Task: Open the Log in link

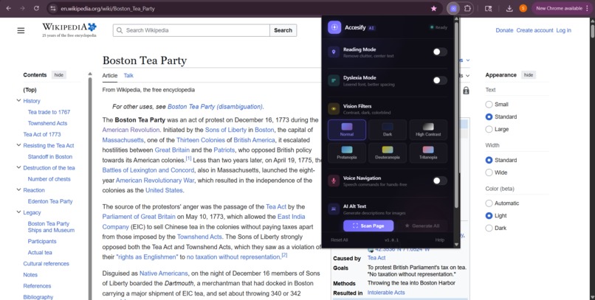Action: (563, 30)
